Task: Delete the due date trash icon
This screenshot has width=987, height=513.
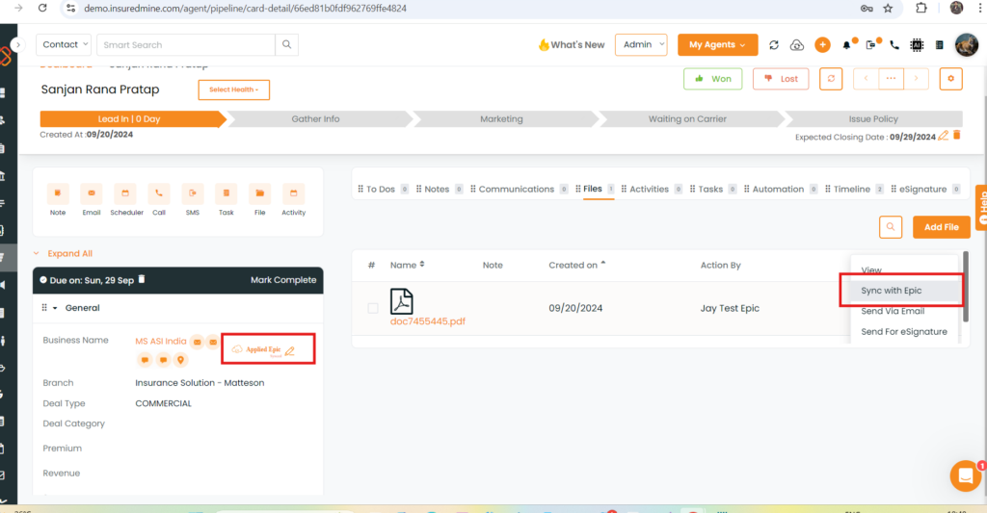Action: tap(142, 279)
